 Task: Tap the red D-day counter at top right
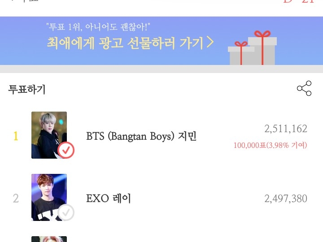click(x=298, y=1)
